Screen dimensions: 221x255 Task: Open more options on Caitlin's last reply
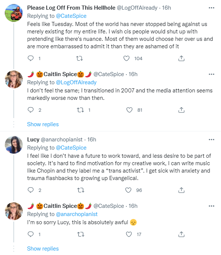(211, 206)
